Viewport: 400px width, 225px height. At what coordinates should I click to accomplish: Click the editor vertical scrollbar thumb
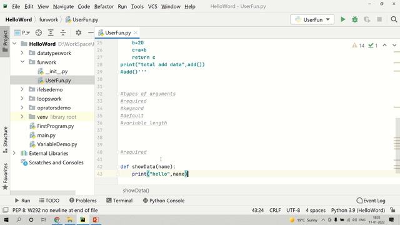click(x=397, y=146)
